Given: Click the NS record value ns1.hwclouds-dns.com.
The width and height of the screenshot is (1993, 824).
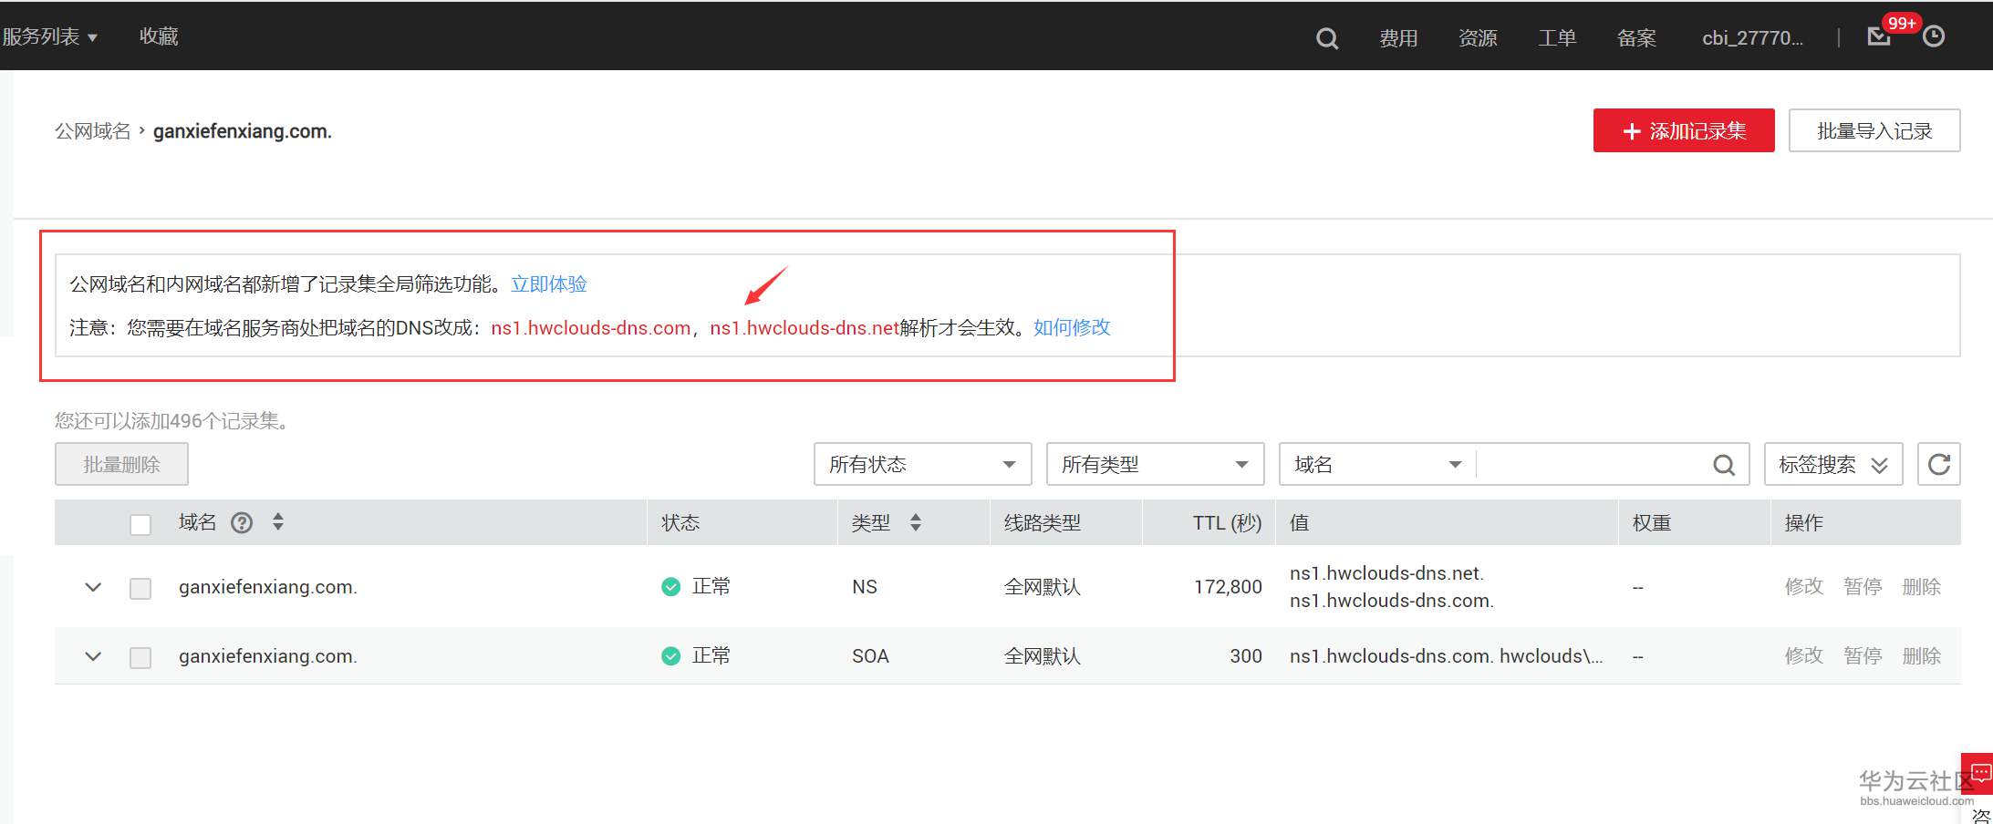Looking at the screenshot, I should coord(1392,601).
